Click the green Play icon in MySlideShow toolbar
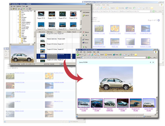This screenshot has width=165, height=126. [x=24, y=9]
